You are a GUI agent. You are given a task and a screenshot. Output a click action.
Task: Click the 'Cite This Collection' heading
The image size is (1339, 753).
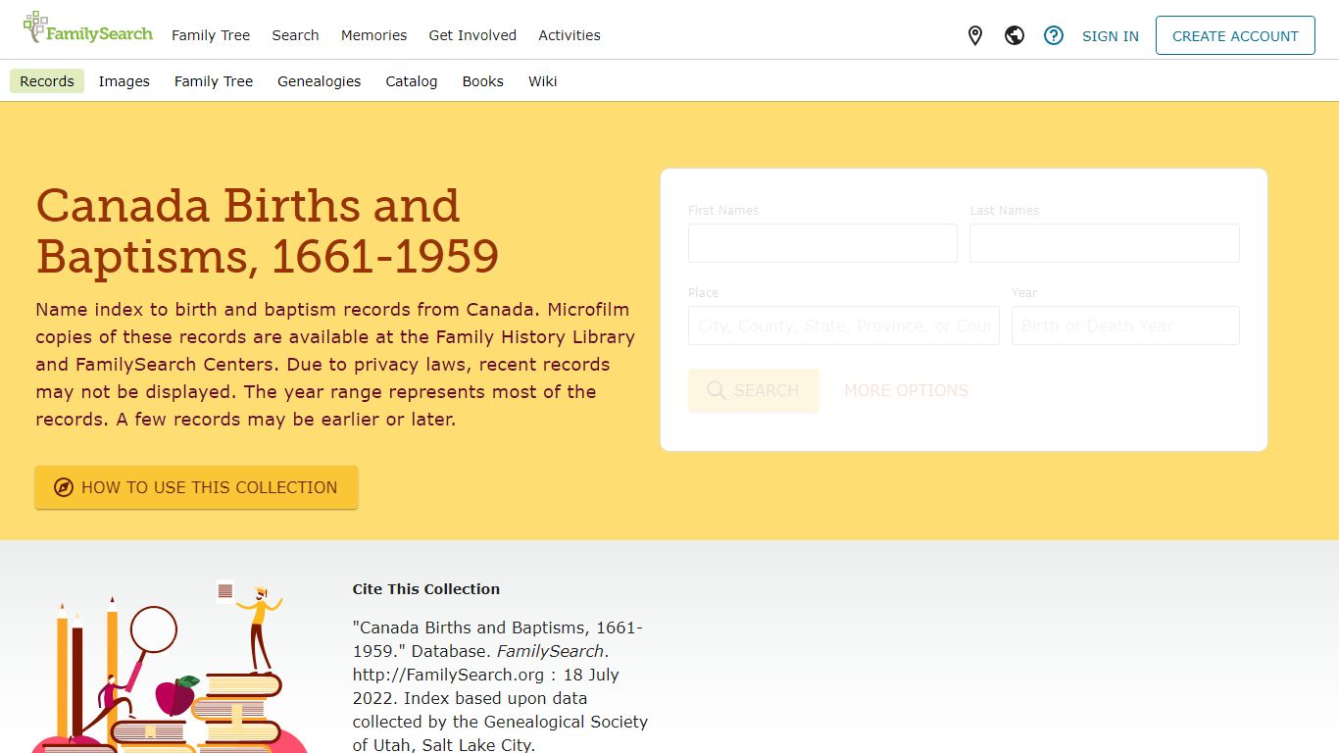point(426,589)
